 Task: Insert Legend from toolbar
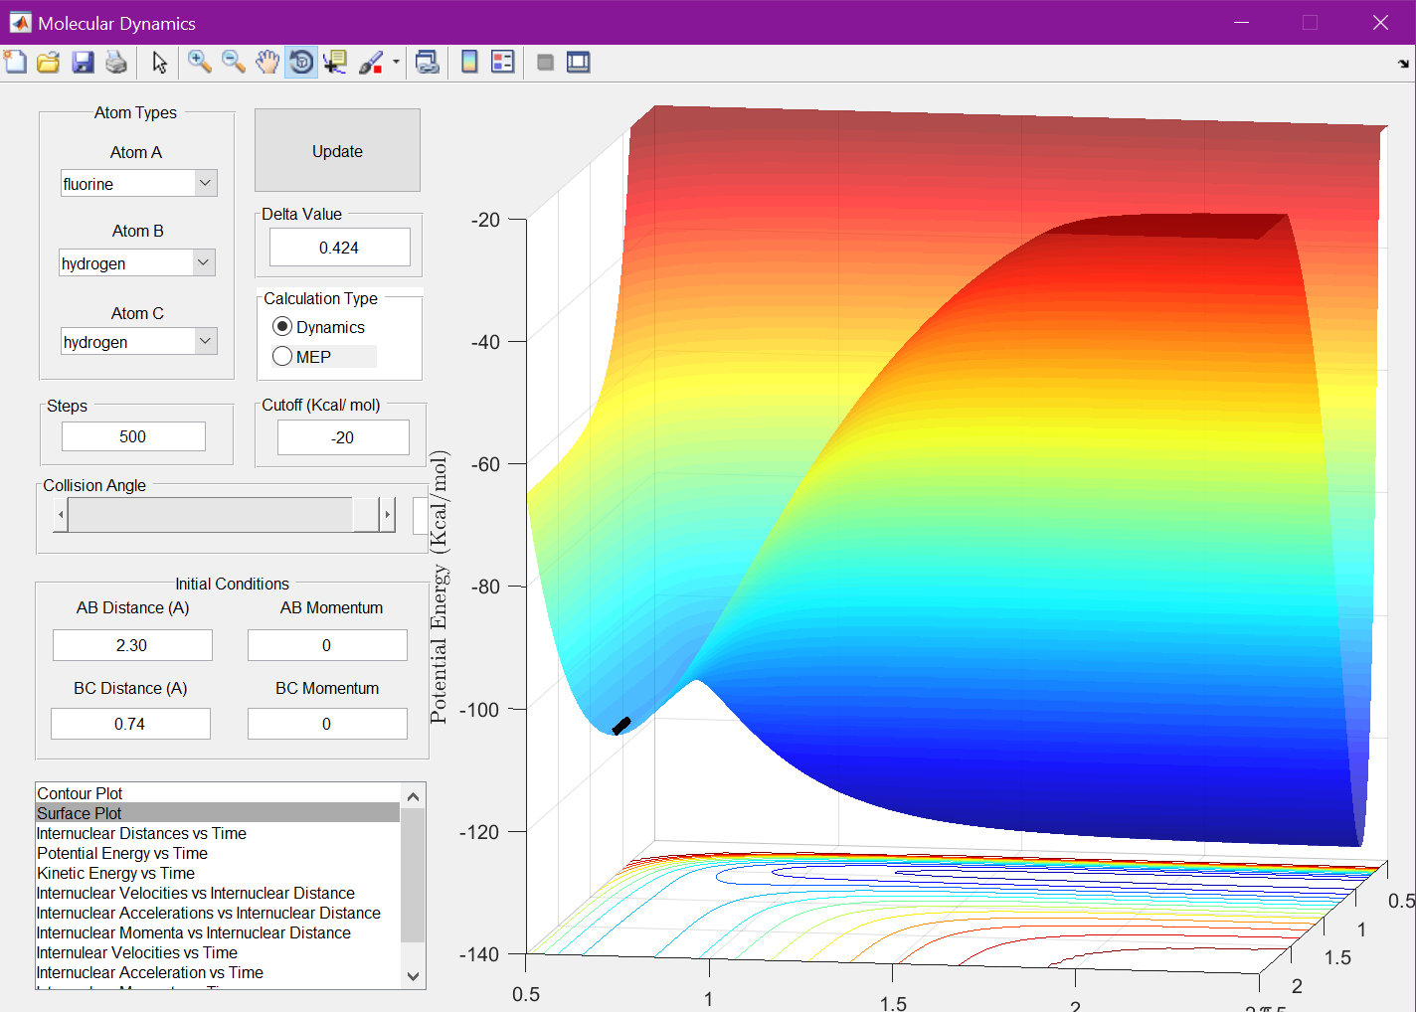(503, 63)
